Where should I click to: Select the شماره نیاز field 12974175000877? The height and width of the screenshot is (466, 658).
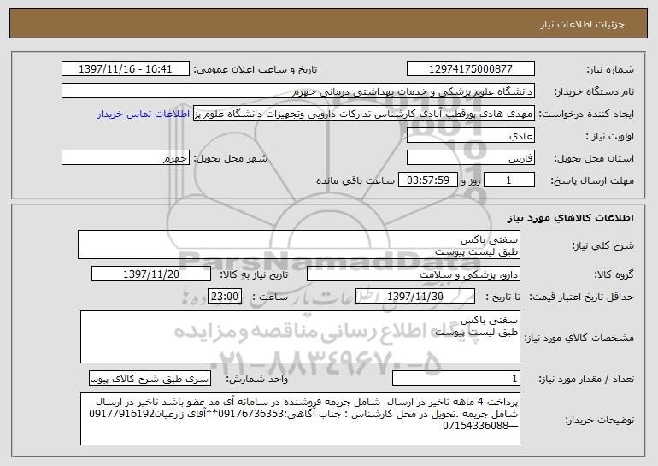click(470, 69)
